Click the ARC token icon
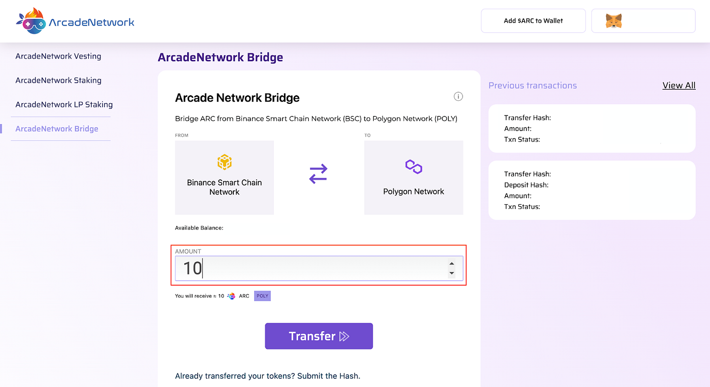710x387 pixels. (231, 296)
